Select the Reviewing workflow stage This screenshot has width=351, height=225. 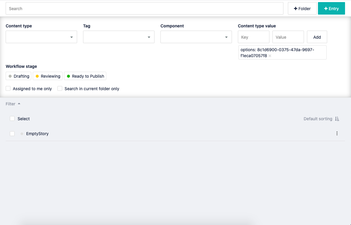[x=47, y=76]
